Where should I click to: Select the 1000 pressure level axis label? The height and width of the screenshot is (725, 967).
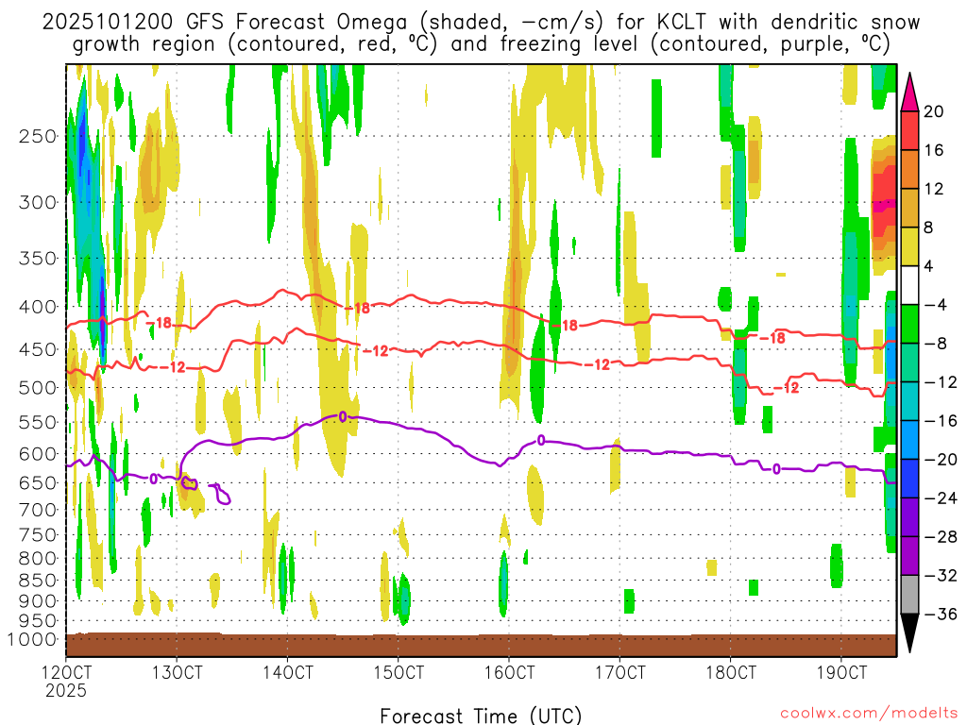click(34, 639)
